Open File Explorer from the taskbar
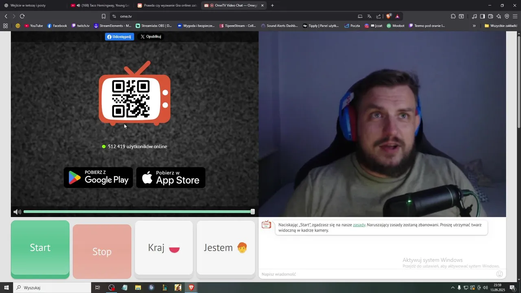The width and height of the screenshot is (521, 293). (138, 288)
